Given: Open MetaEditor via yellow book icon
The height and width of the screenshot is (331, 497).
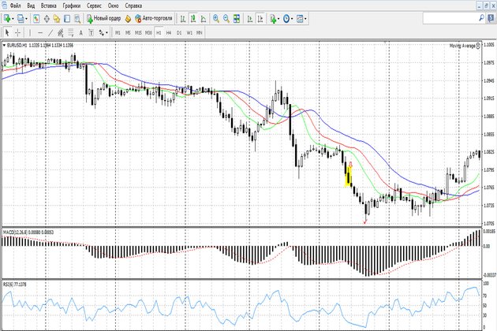Looking at the screenshot, I should 128,19.
